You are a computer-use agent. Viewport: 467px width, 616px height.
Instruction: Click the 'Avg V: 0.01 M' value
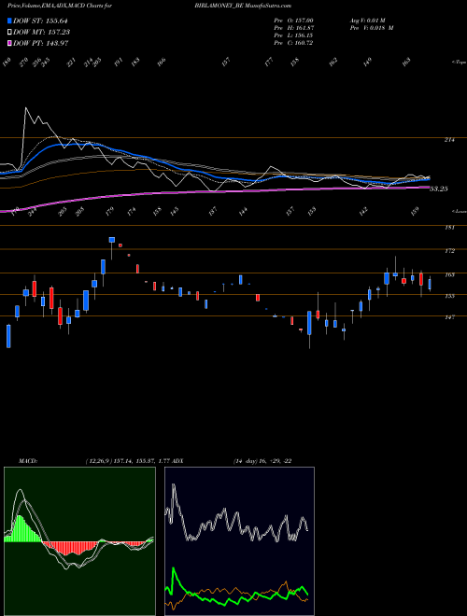pyautogui.click(x=367, y=21)
